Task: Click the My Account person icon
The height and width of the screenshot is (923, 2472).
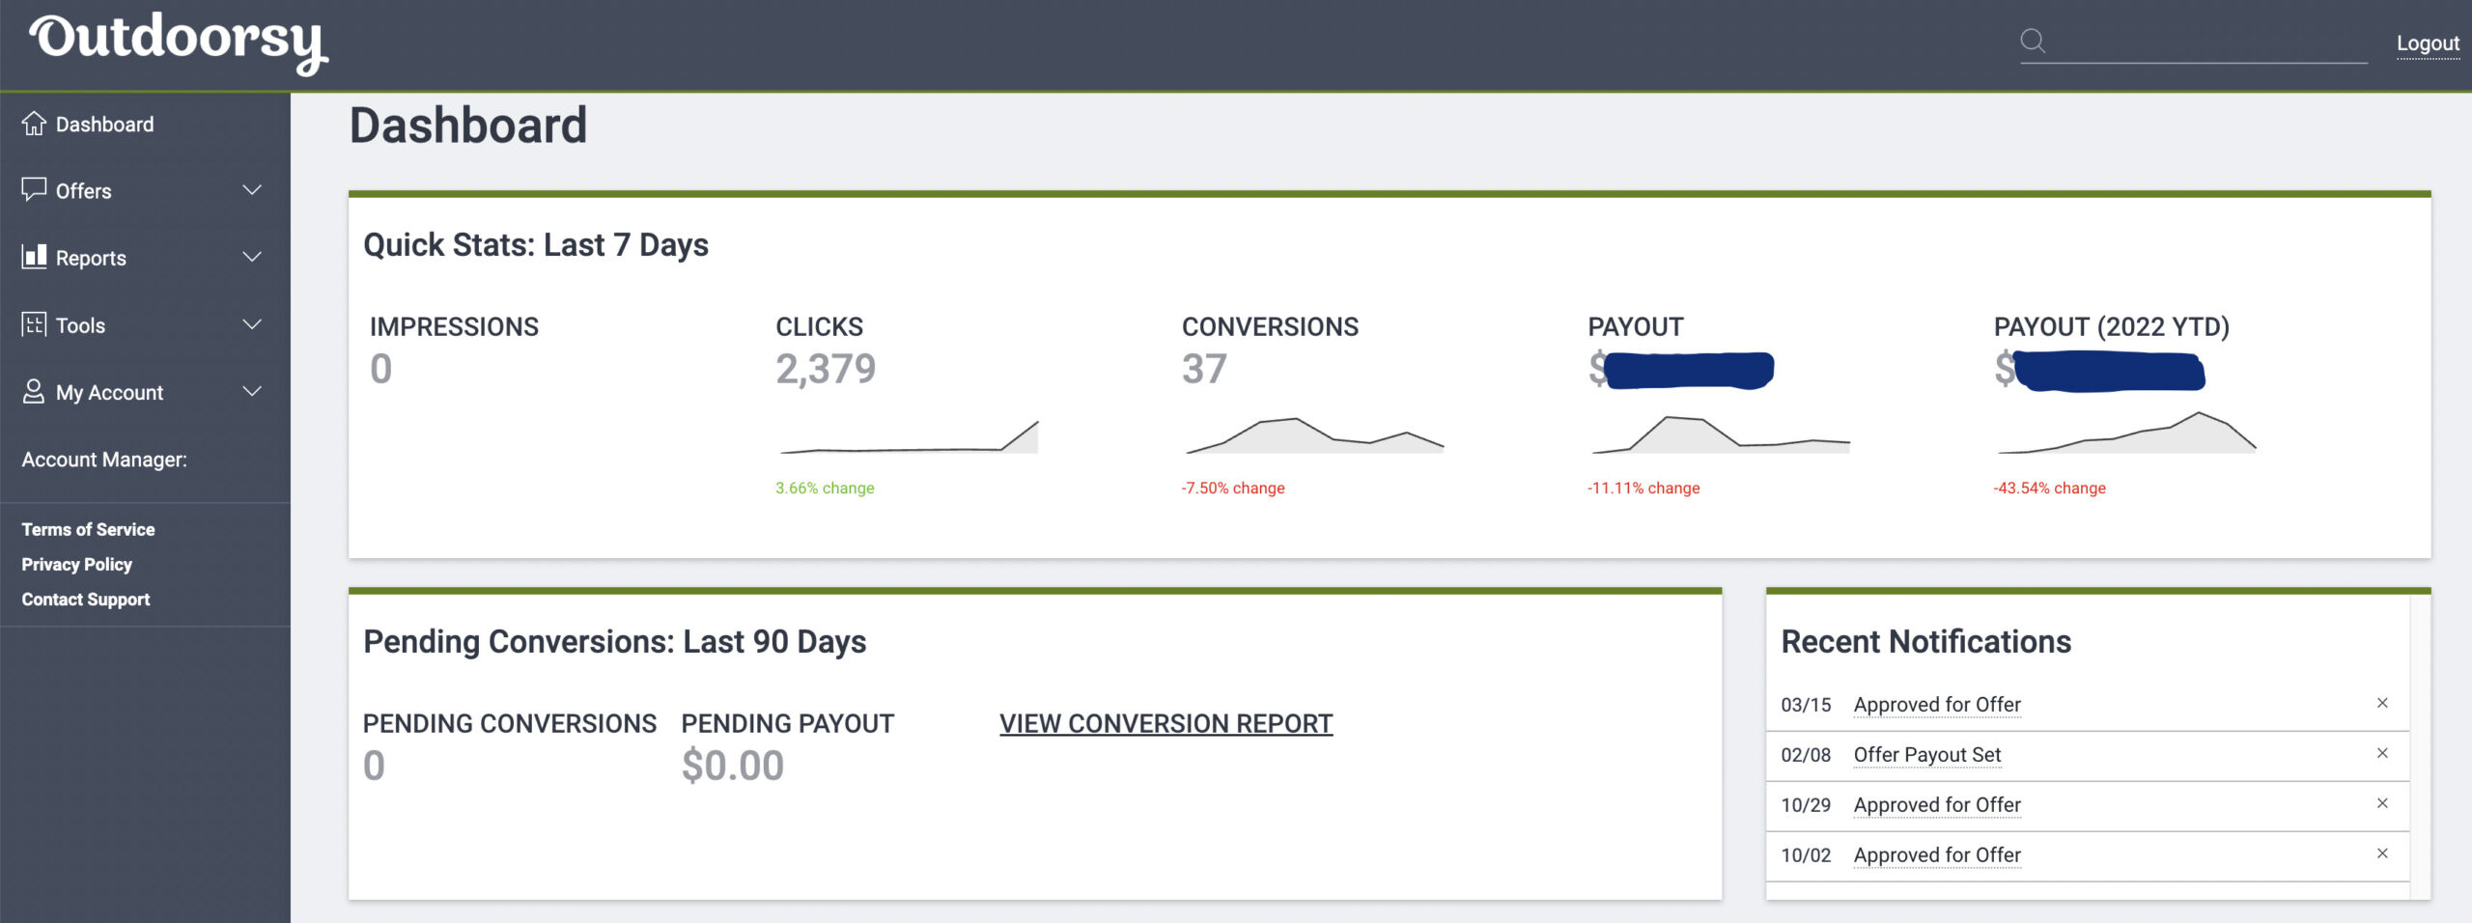Action: point(35,392)
